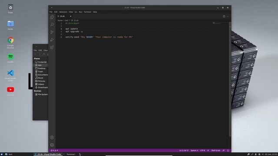The width and height of the screenshot is (278, 156).
Task: Open the Help menu
Action: (x=95, y=12)
